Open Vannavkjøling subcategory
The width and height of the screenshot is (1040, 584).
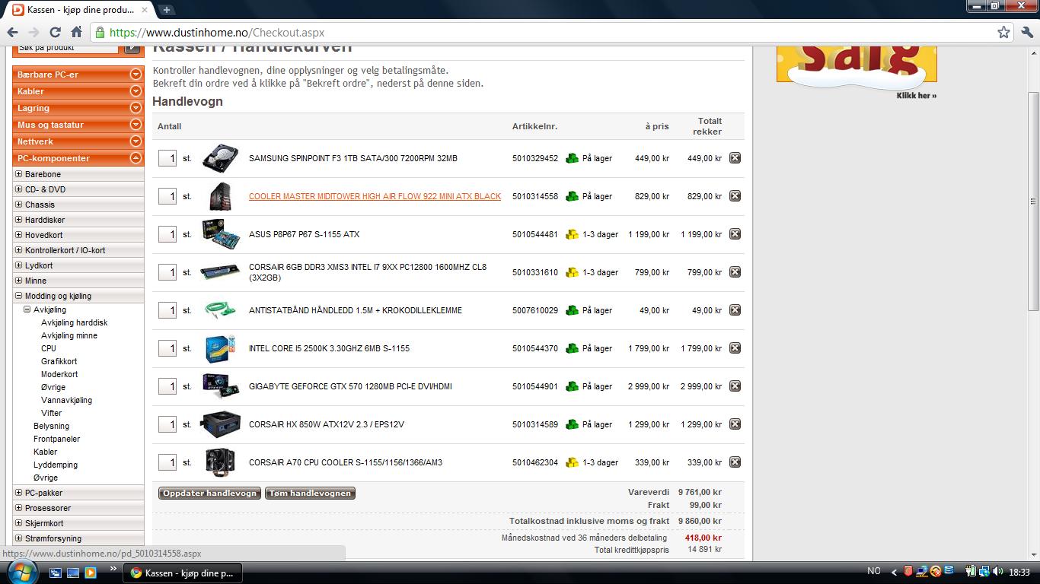click(66, 400)
